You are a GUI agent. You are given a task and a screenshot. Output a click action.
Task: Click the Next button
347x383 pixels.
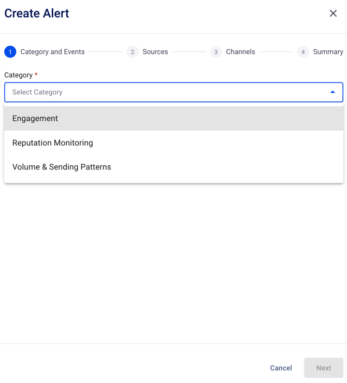click(x=323, y=368)
